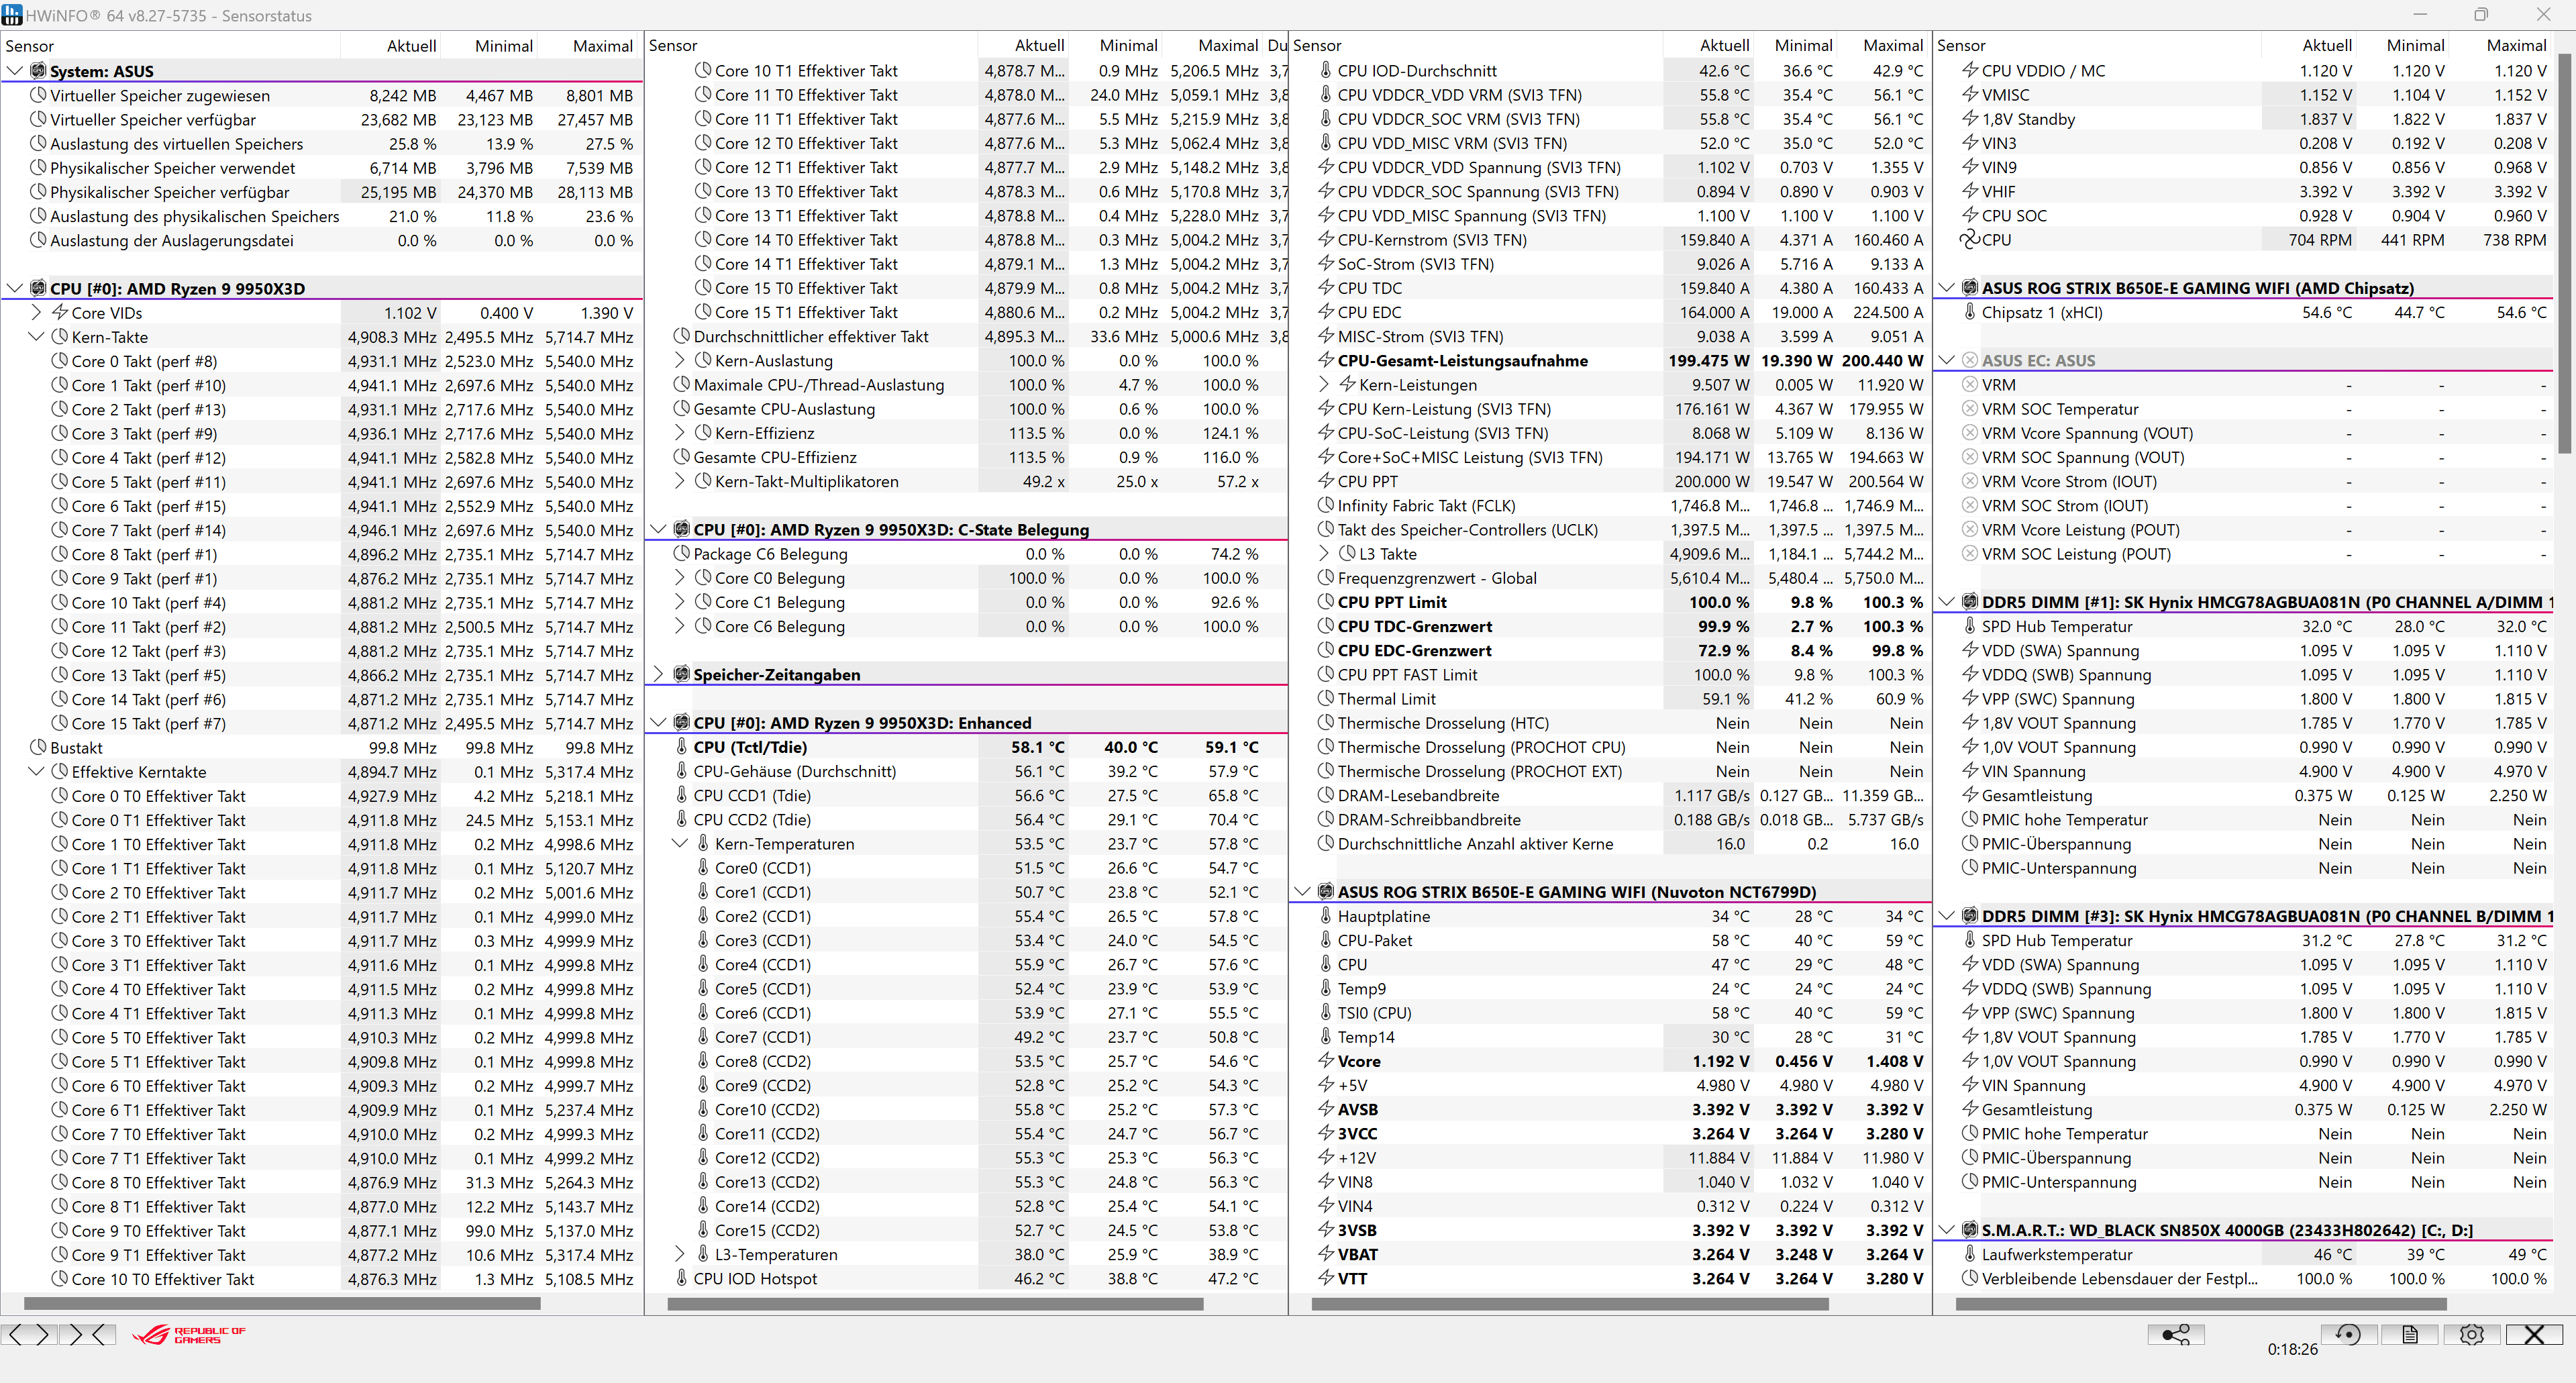This screenshot has width=2576, height=1383.
Task: Click Sensor column header in fourth panel
Action: coord(2096,46)
